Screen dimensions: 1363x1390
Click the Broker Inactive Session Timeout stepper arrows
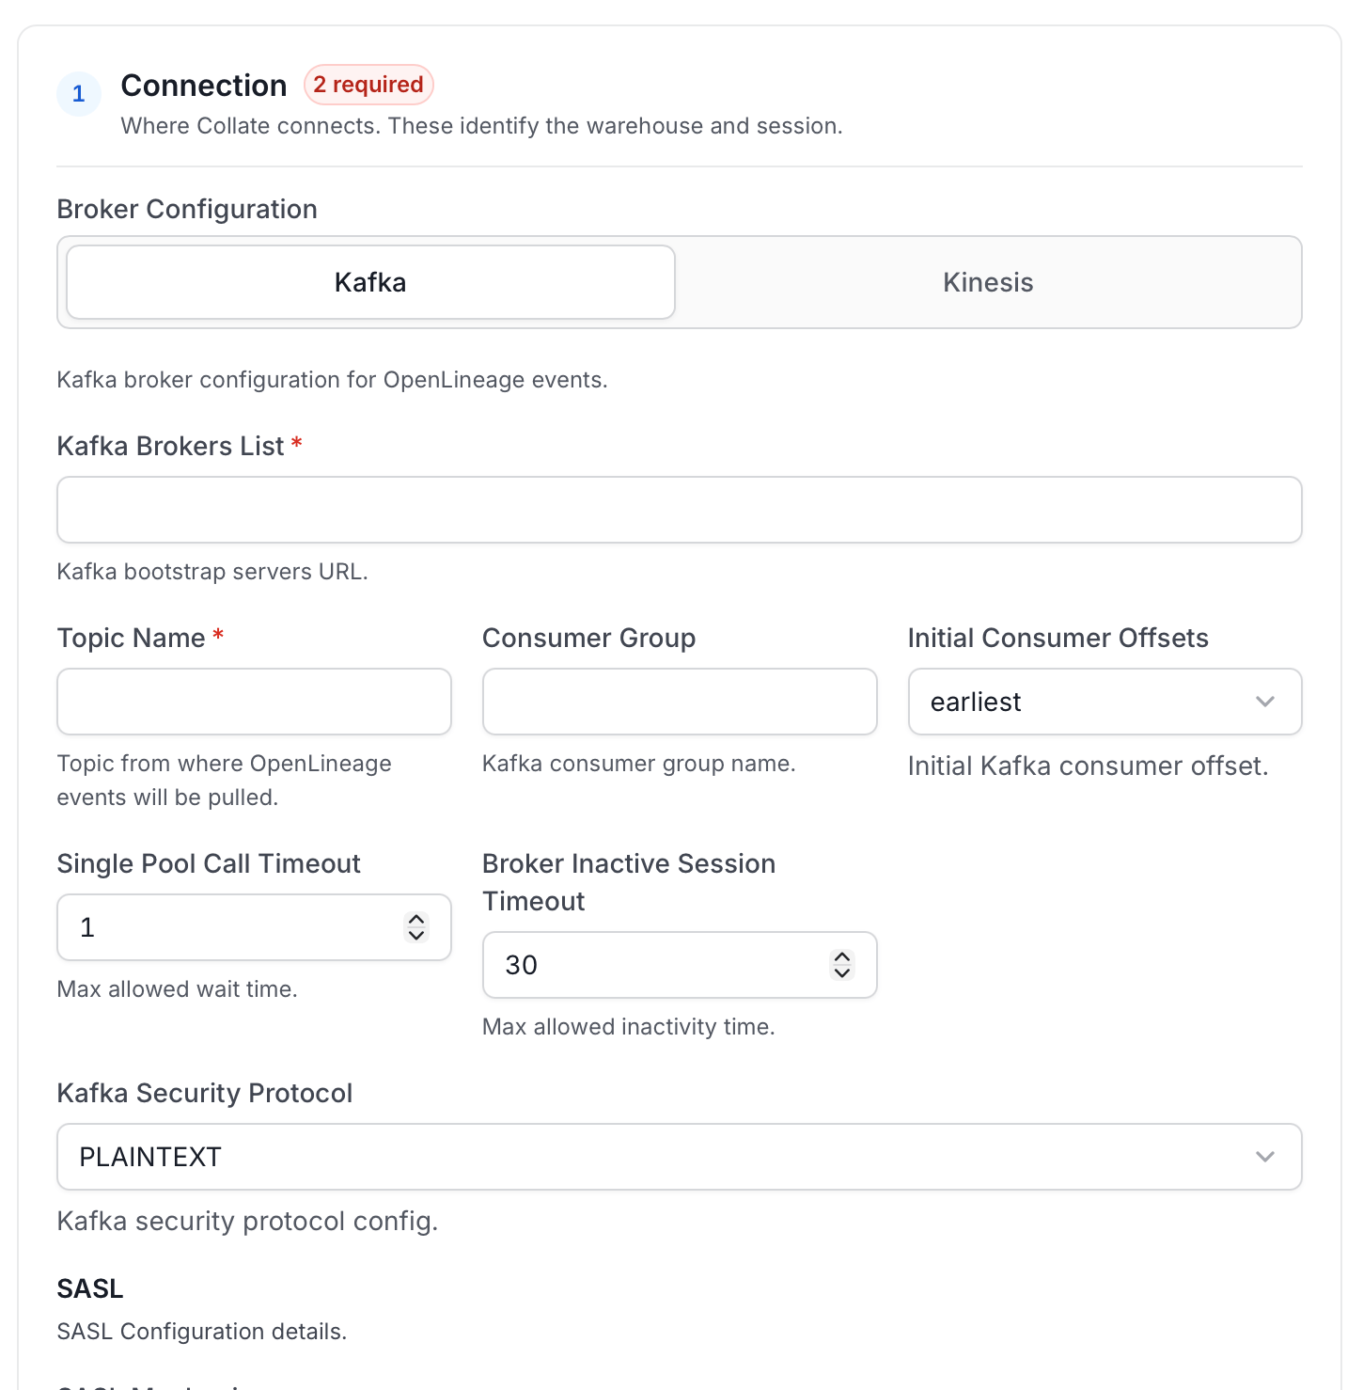click(842, 965)
